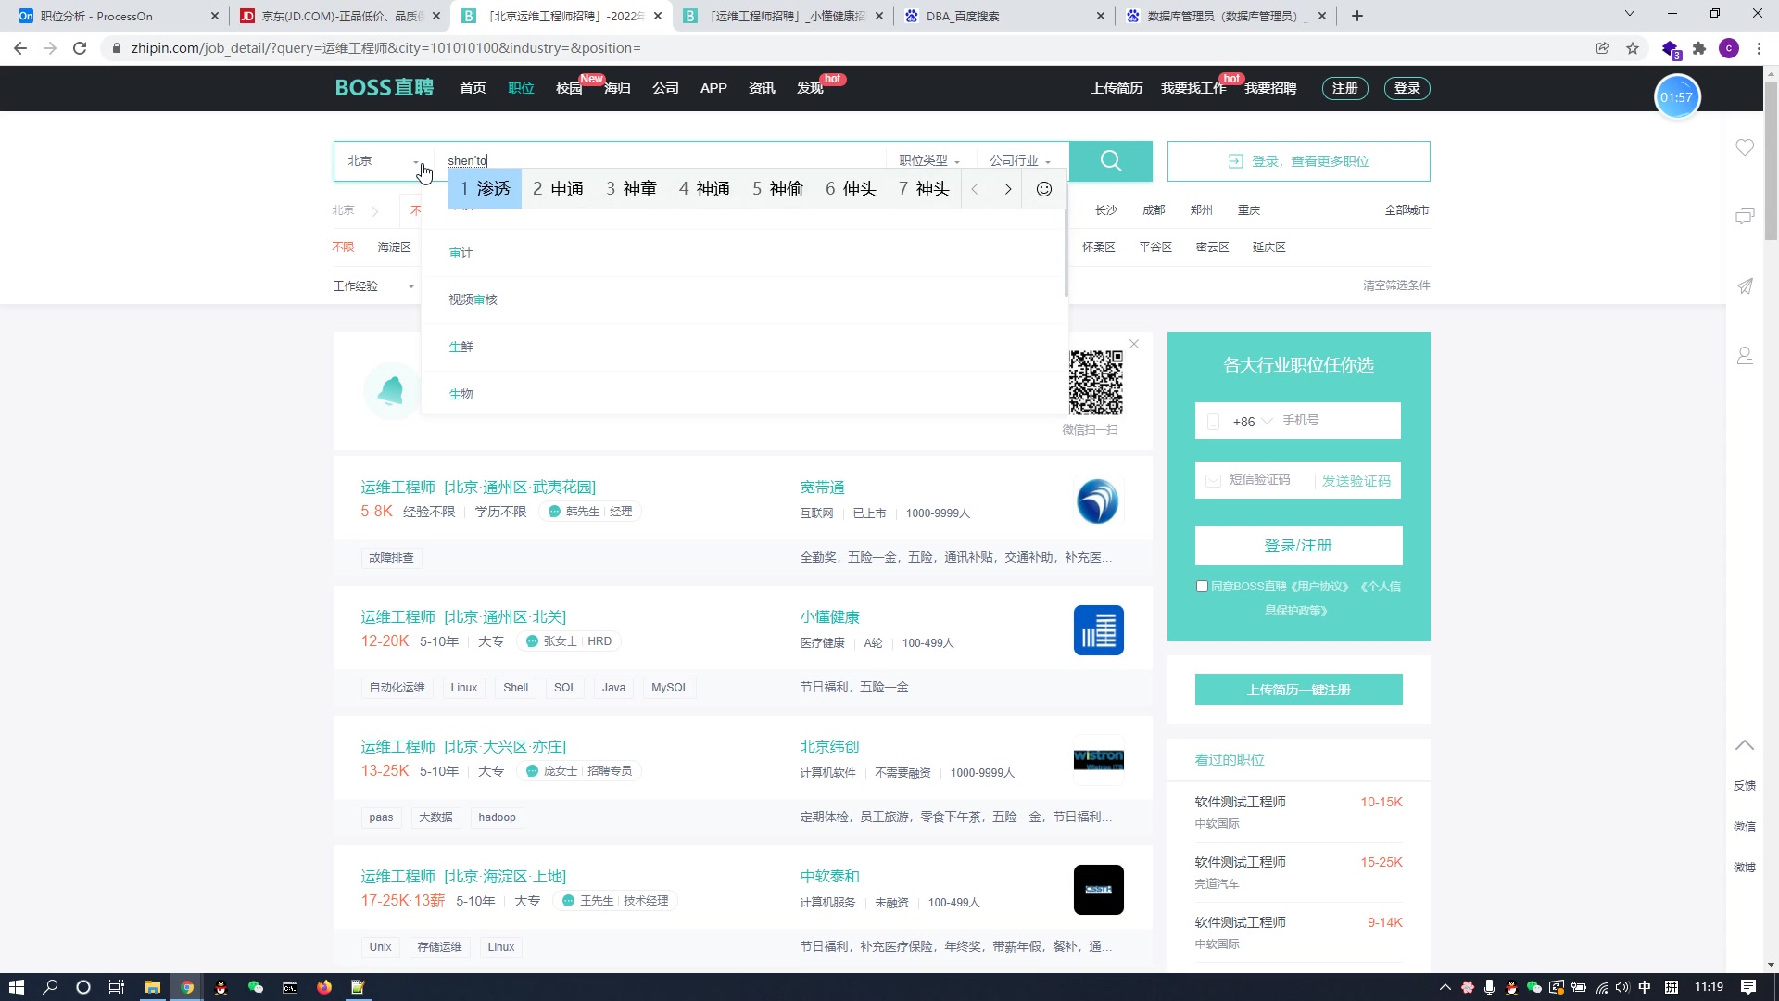Open the new tab plus button

[1357, 16]
